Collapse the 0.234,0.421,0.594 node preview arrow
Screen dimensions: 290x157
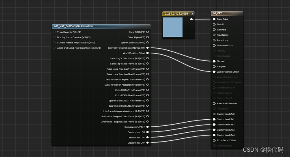pyautogui.click(x=192, y=14)
